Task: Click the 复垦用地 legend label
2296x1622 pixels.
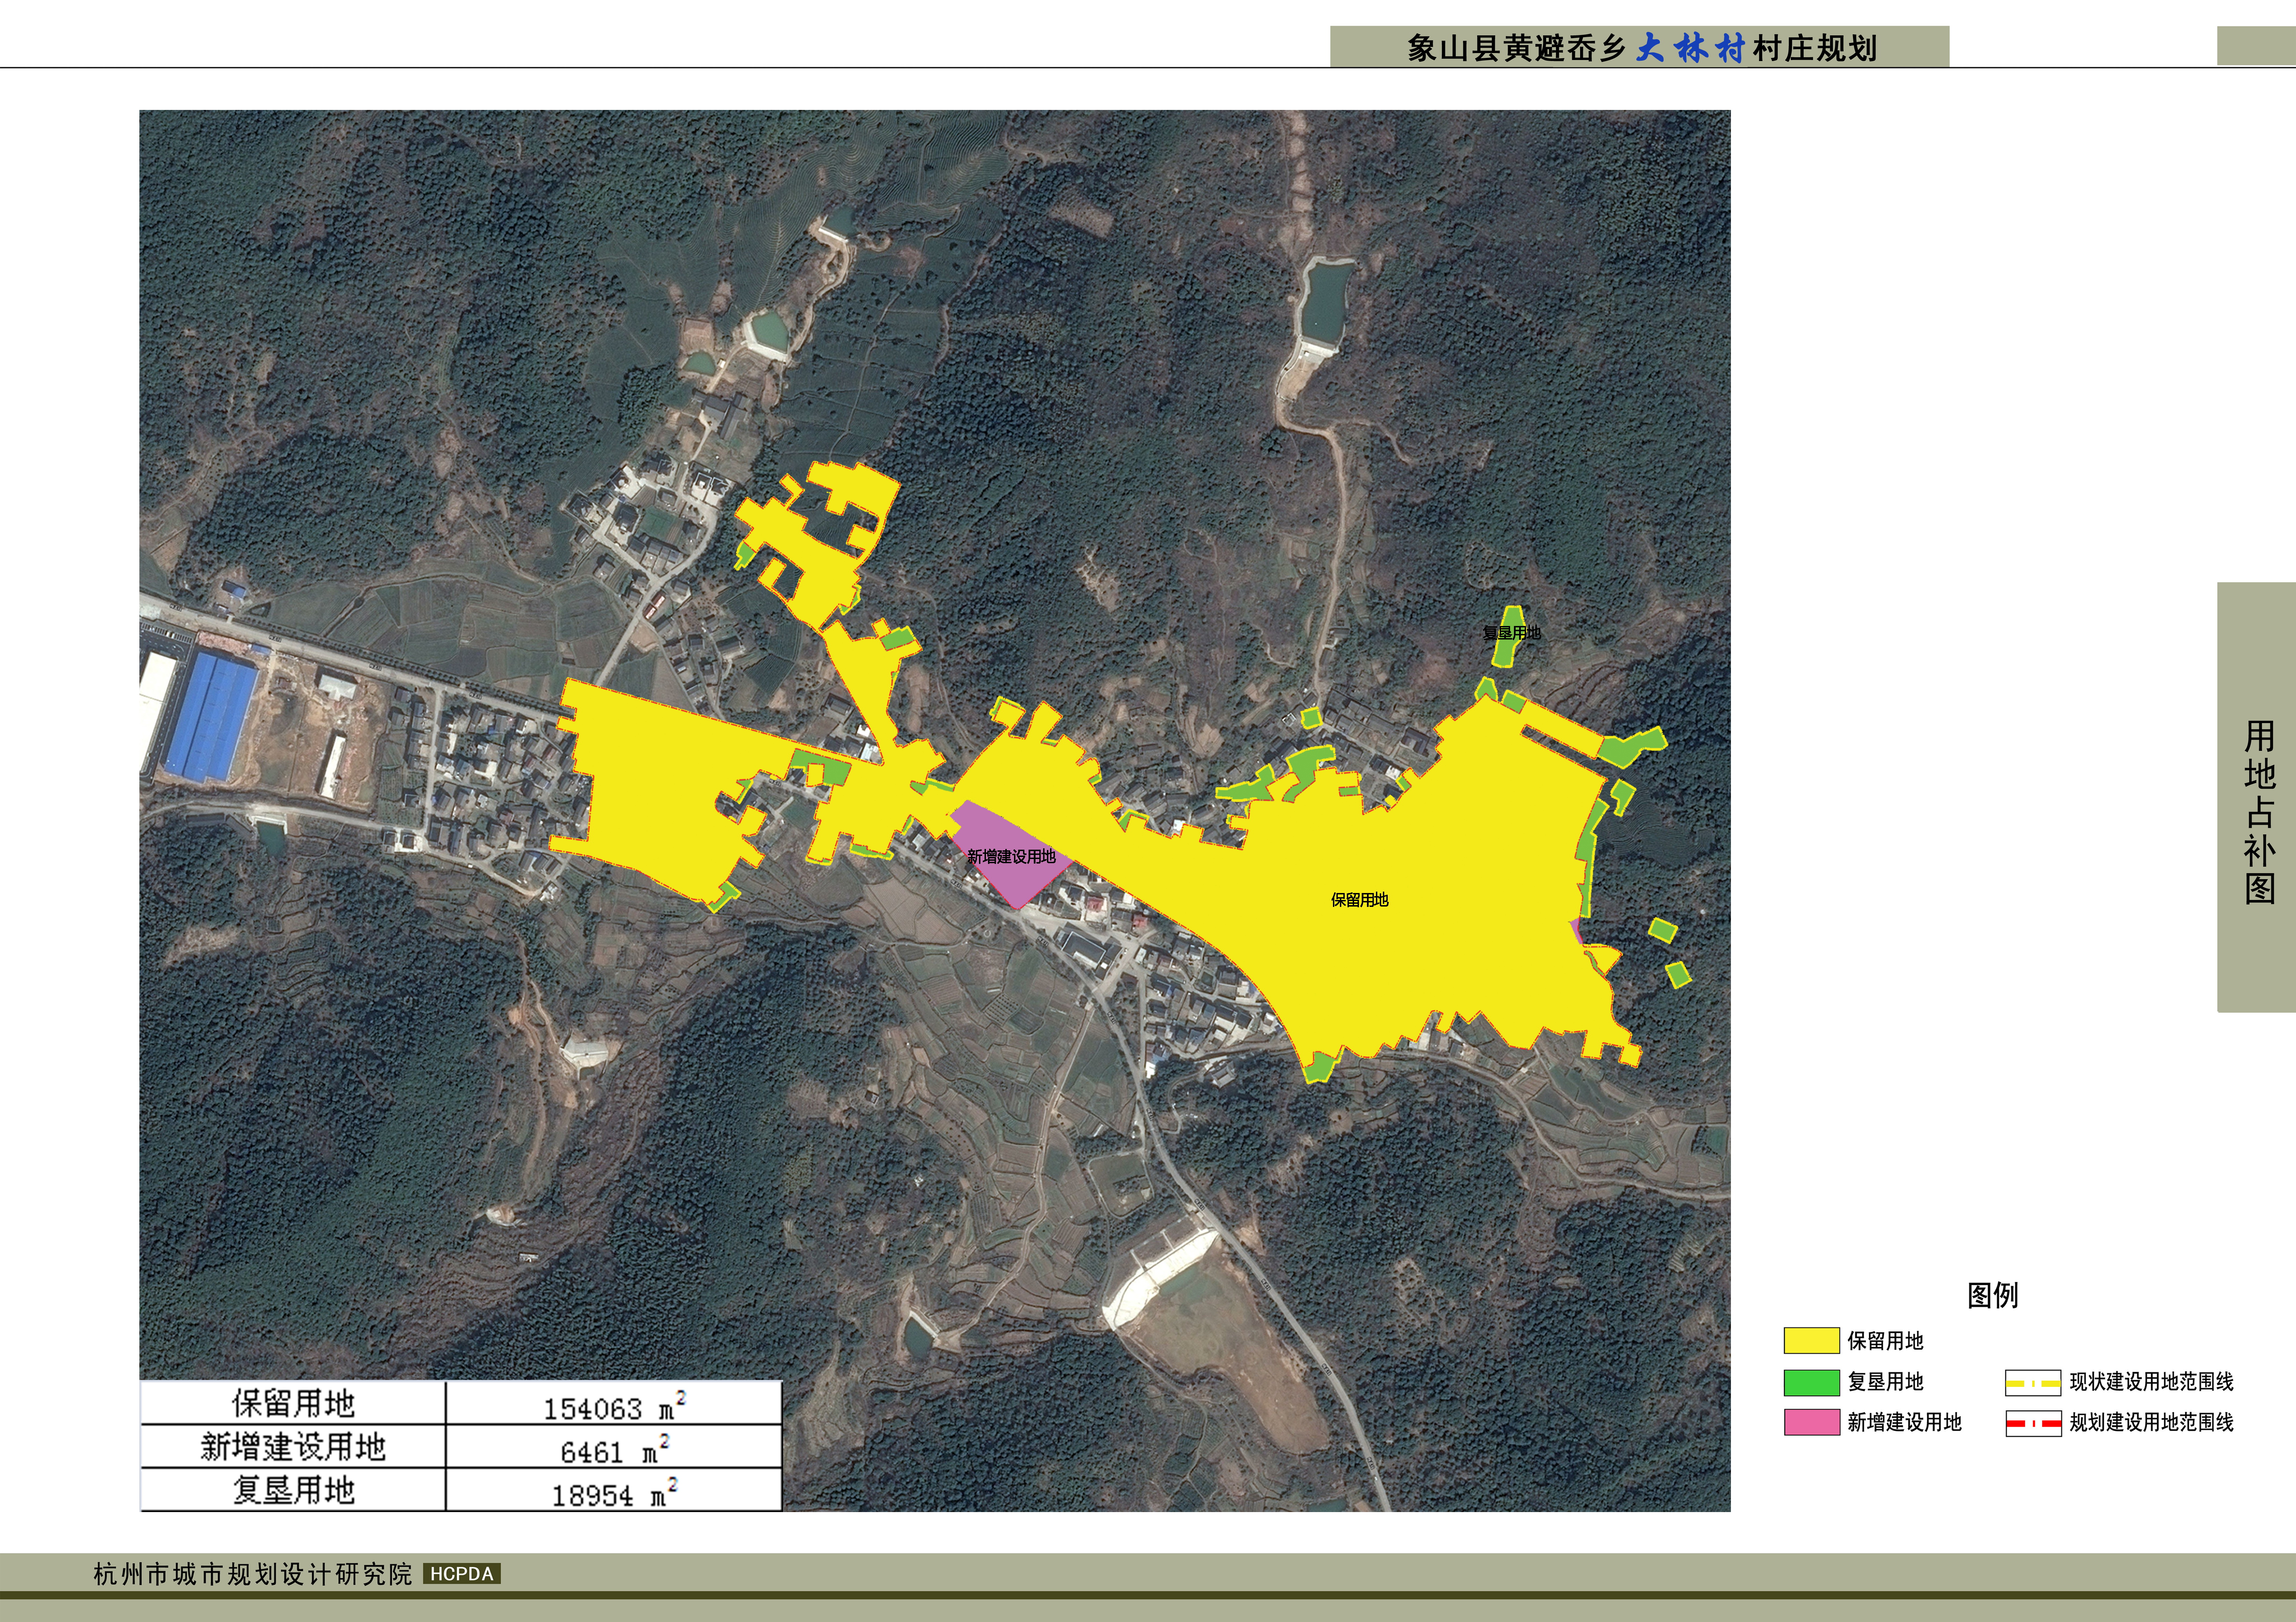Action: [1885, 1382]
